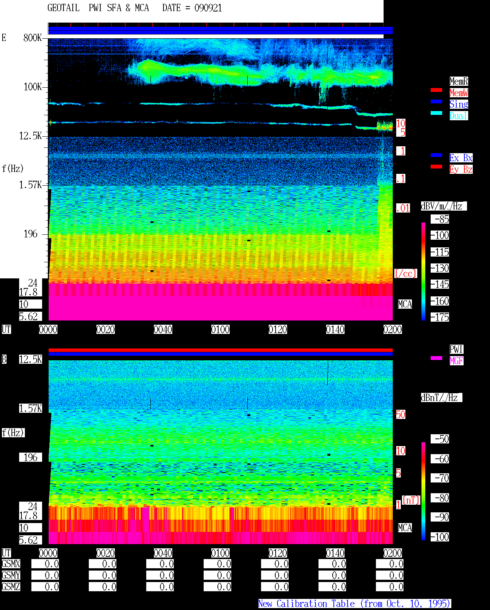Click the -100 value on magnetic color scale
Image resolution: width=490 pixels, height=610 pixels.
click(440, 537)
